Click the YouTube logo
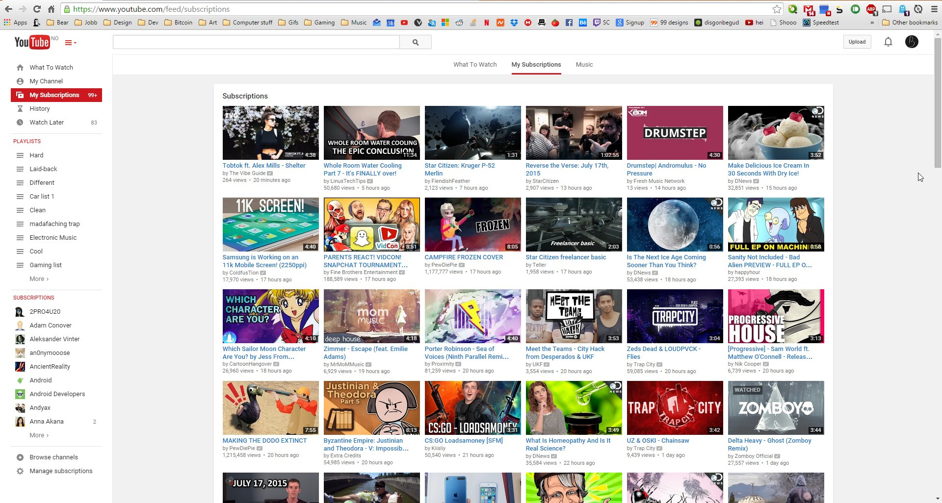Viewport: 942px width, 503px height. [32, 42]
